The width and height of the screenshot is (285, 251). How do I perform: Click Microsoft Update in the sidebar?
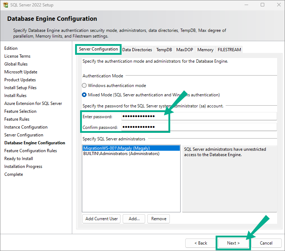[x=21, y=72]
